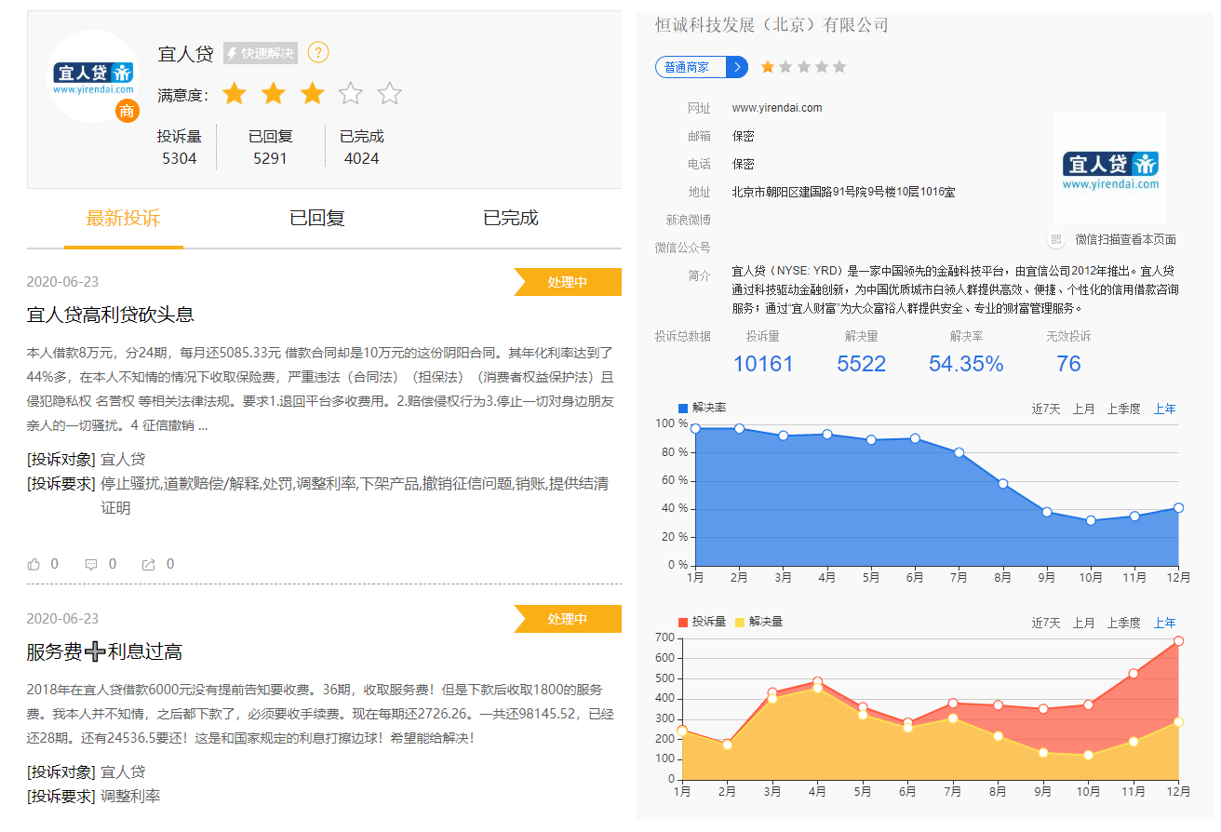Click the 普通商家 arrow button

(x=702, y=67)
